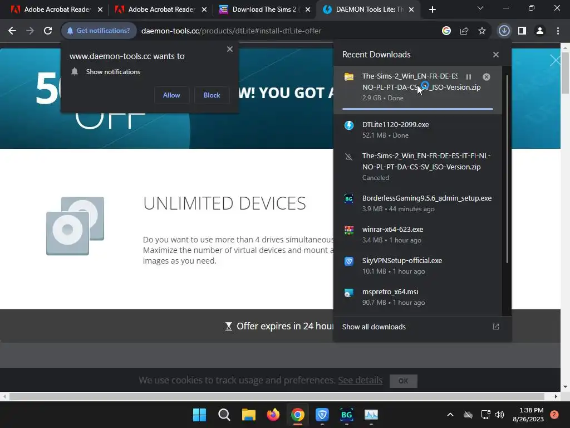
Task: Launch Firefox from the taskbar
Action: [273, 415]
